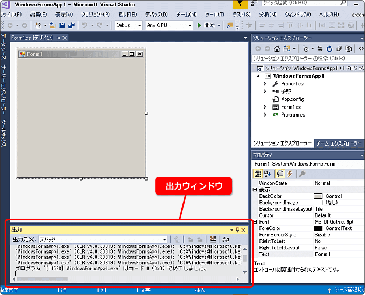Viewport: 365px width, 295px height.
Task: Click the feedback icon next to Quick Launch
Action: tap(254, 3)
